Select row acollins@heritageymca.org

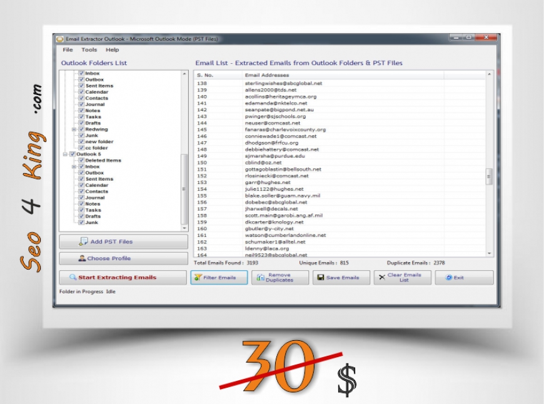(340, 96)
